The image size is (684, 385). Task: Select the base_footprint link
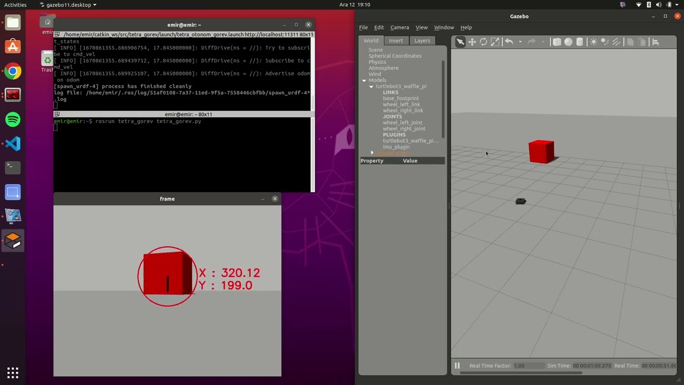click(x=401, y=98)
